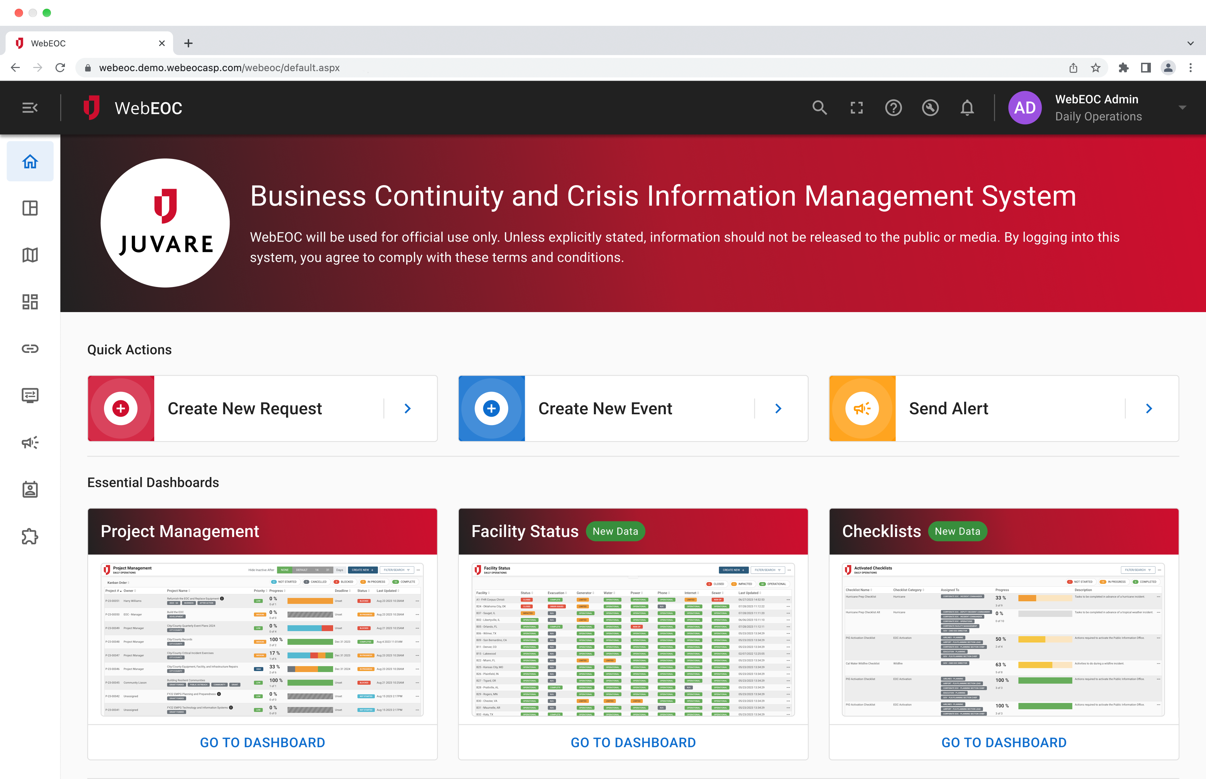This screenshot has height=779, width=1206.
Task: Expand chevron on Create New Event card
Action: (779, 408)
